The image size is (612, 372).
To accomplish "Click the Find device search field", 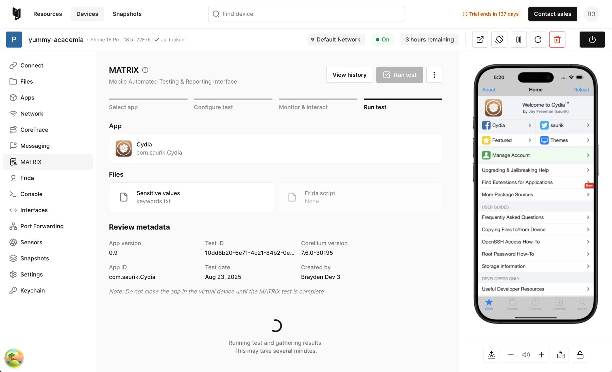I will 306,14.
